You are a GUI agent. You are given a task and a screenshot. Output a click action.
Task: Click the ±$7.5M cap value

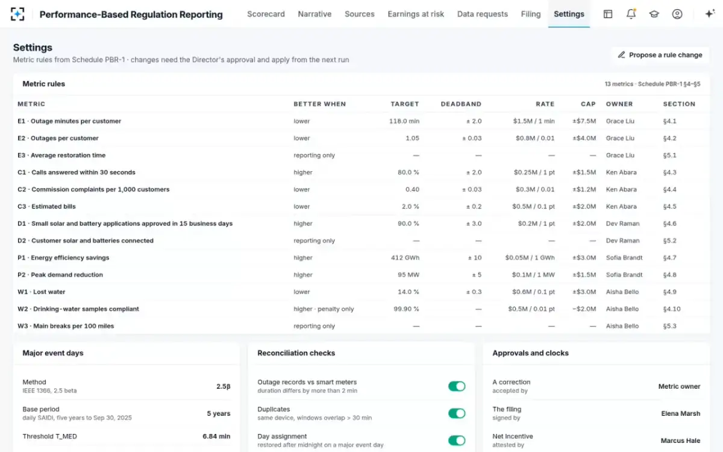pyautogui.click(x=584, y=121)
